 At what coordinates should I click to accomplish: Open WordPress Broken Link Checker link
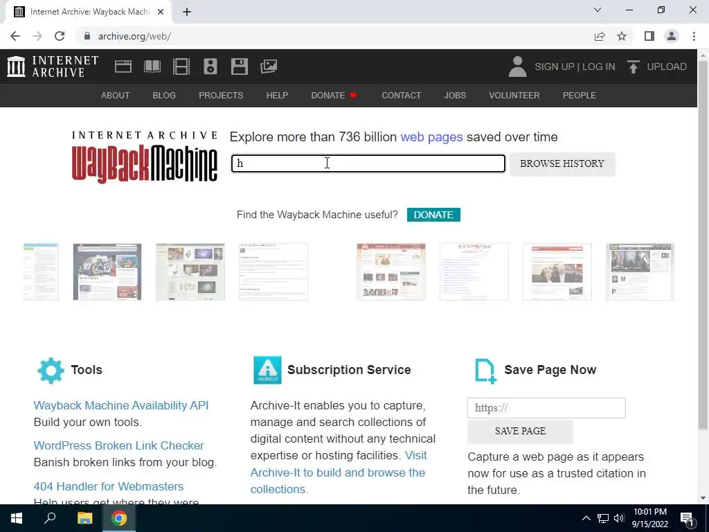coord(118,445)
